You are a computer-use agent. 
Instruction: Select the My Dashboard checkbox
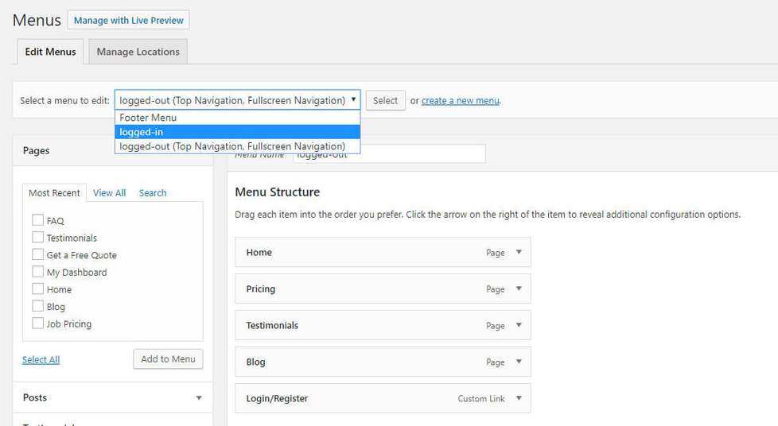click(37, 271)
